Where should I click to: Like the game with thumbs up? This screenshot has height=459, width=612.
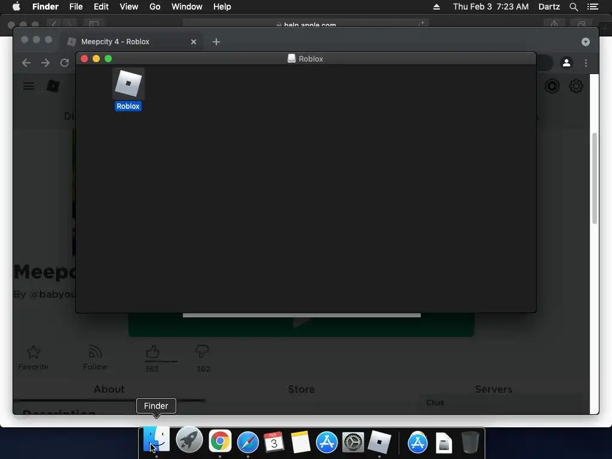coord(152,352)
